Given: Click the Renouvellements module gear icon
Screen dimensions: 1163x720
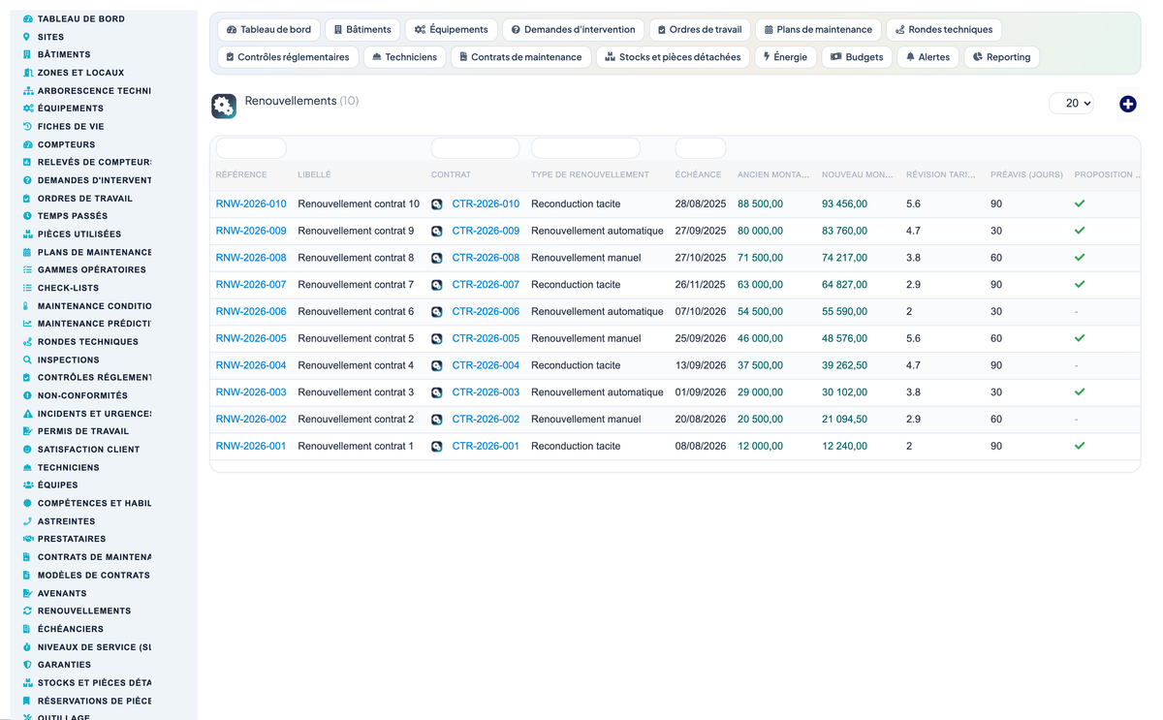Looking at the screenshot, I should [x=224, y=107].
